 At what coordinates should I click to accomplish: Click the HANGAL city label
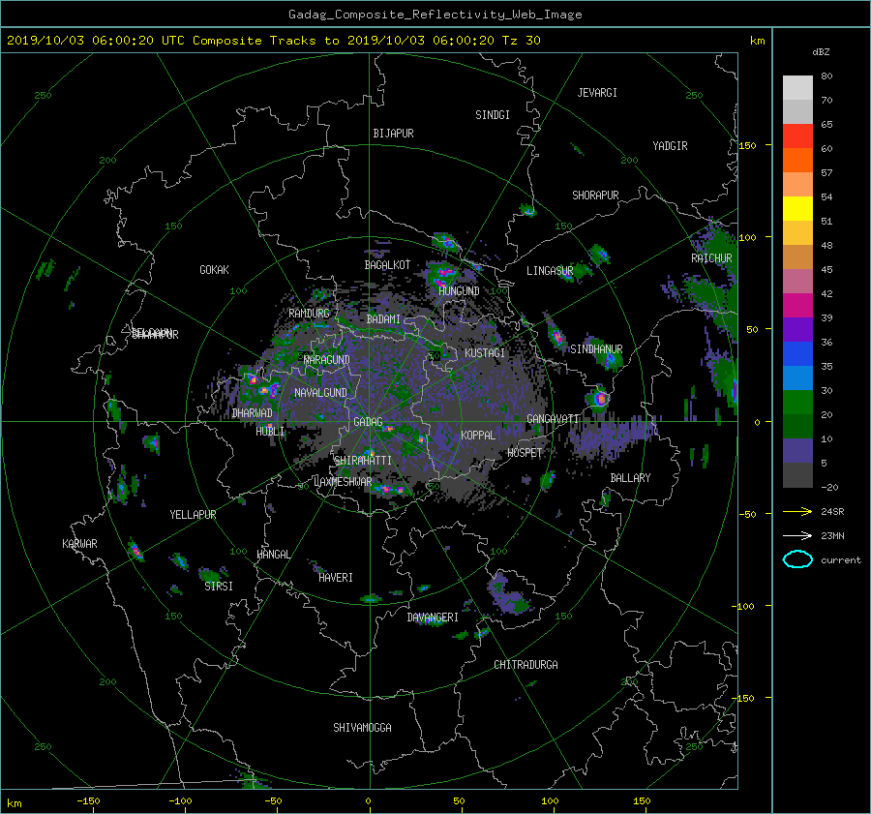tap(273, 554)
